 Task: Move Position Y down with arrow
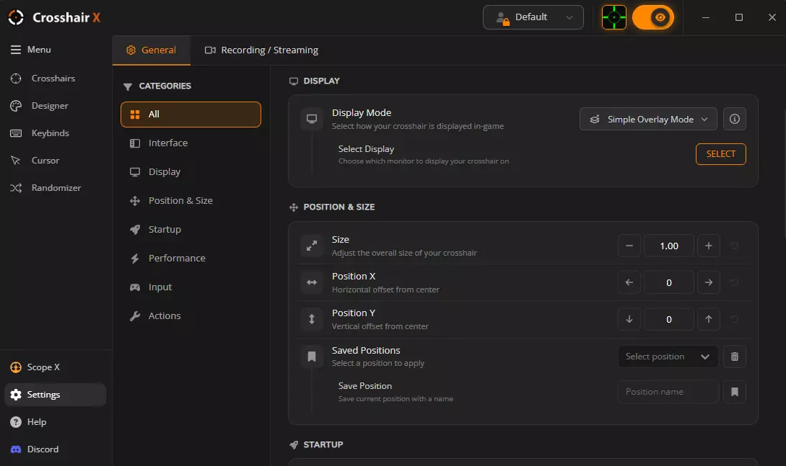coord(629,319)
